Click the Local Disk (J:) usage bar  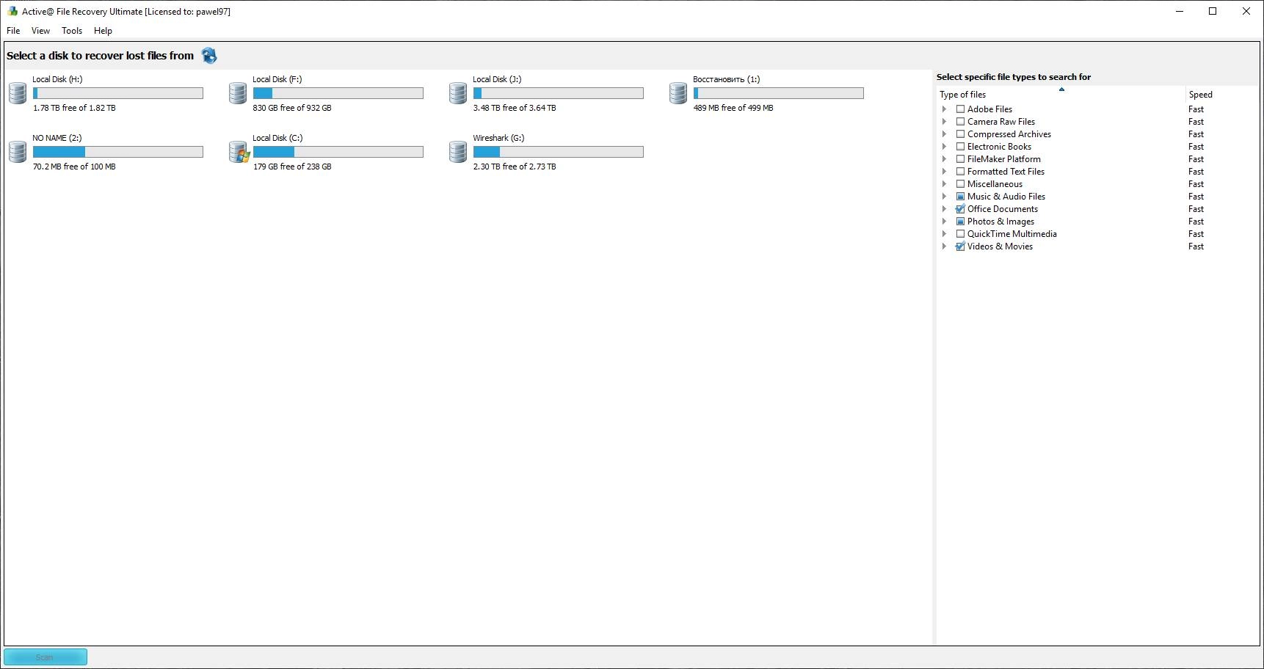coord(559,93)
